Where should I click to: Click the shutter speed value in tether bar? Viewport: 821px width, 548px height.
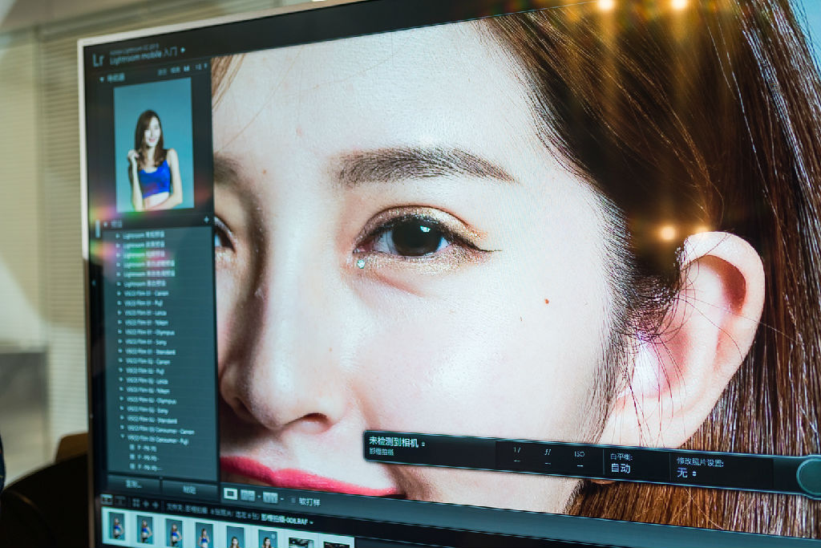coord(517,460)
